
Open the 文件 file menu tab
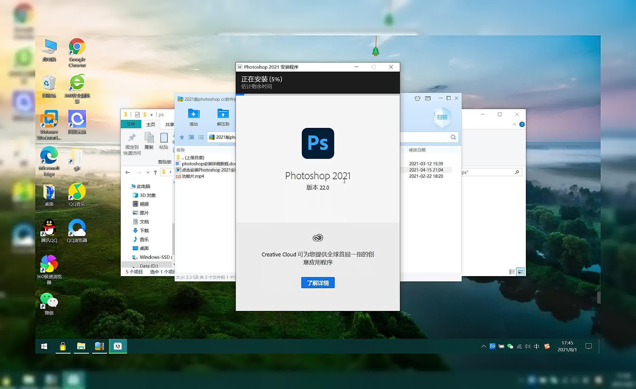131,124
